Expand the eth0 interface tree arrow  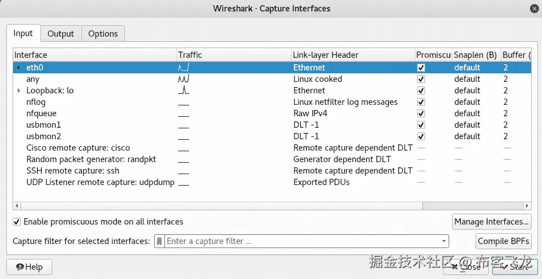tap(19, 68)
